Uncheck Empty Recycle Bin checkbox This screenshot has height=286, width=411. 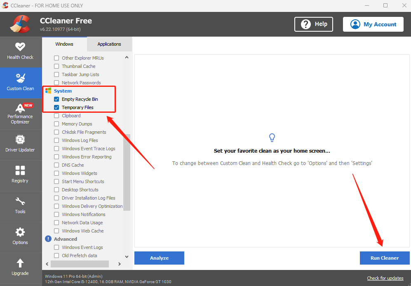pos(57,99)
